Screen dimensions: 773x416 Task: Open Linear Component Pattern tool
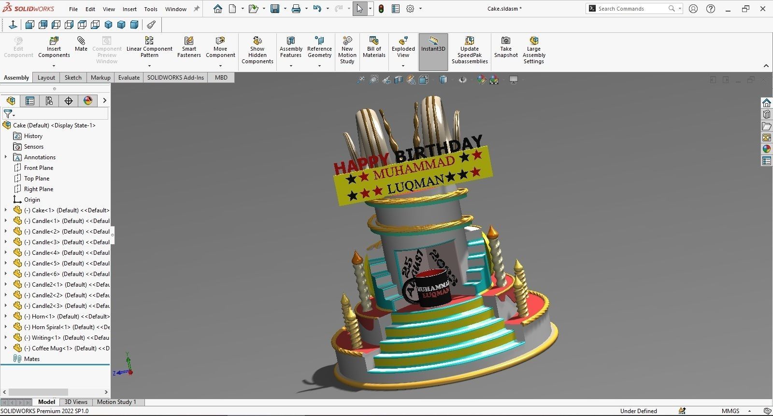pos(149,47)
